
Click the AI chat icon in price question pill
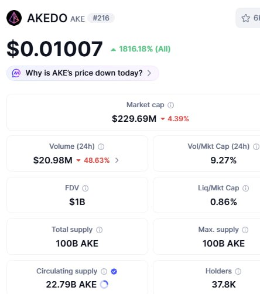(x=16, y=73)
